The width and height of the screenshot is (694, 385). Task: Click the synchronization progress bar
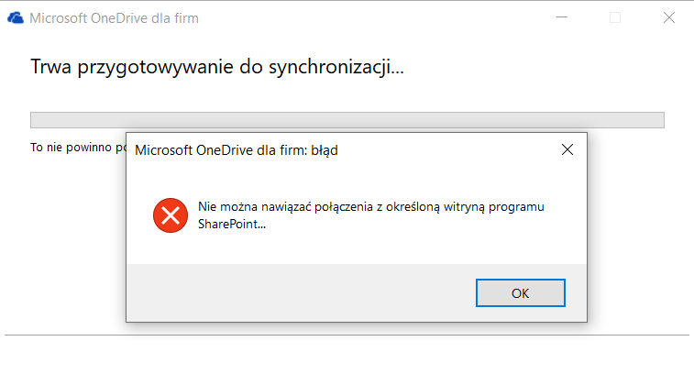pos(347,120)
